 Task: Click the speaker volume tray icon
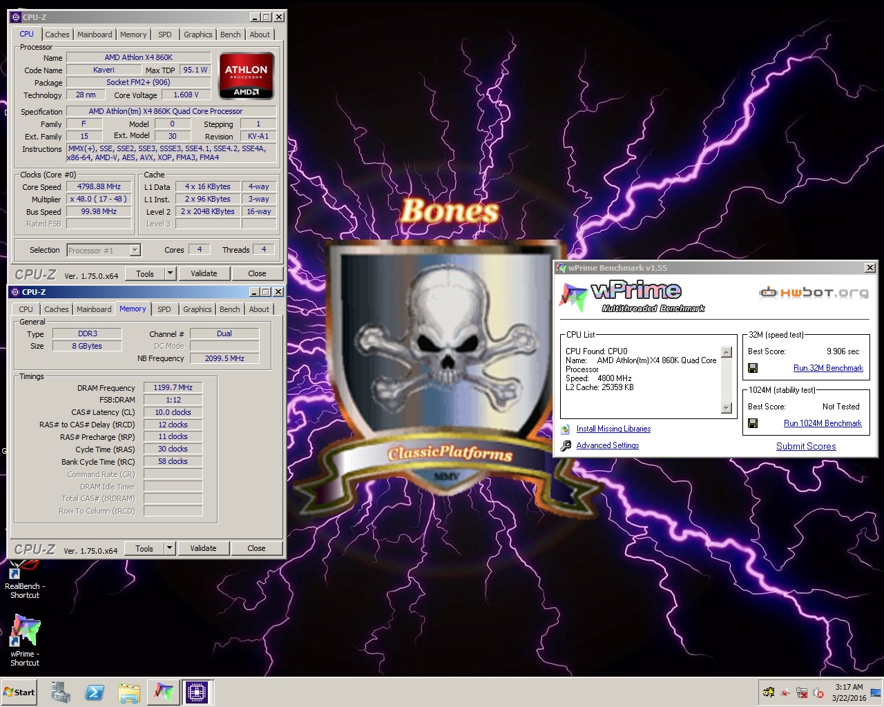coord(818,693)
